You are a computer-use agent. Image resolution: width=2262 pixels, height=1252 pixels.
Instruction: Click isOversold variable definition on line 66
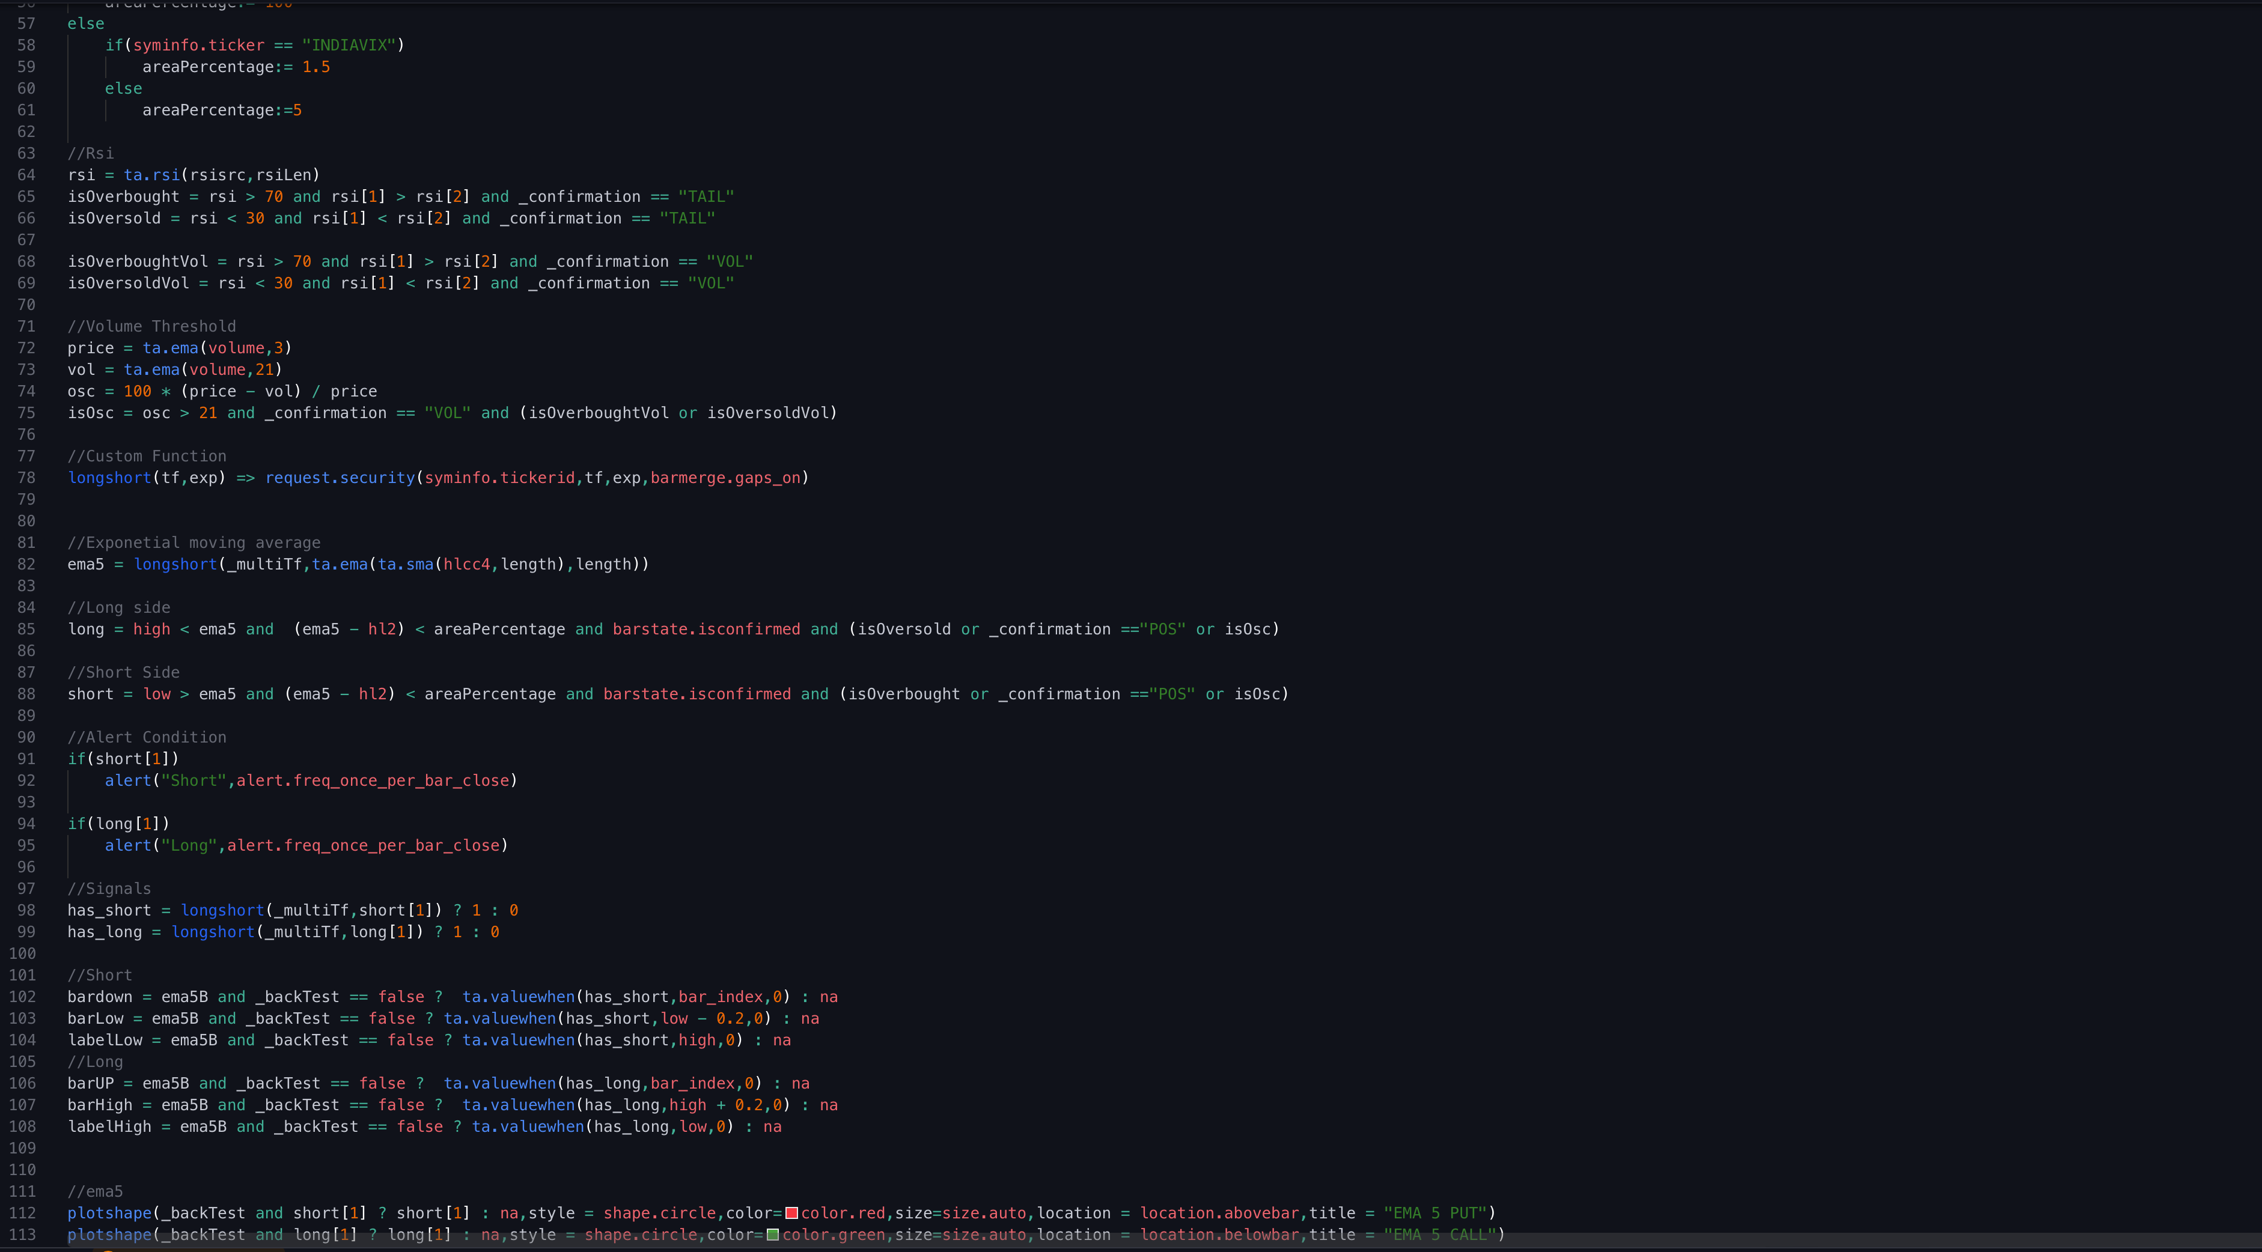[x=114, y=217]
